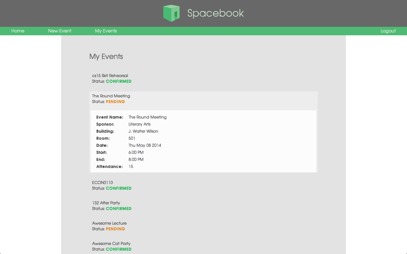
Task: Expand the ECON0110 event details
Action: [102, 183]
